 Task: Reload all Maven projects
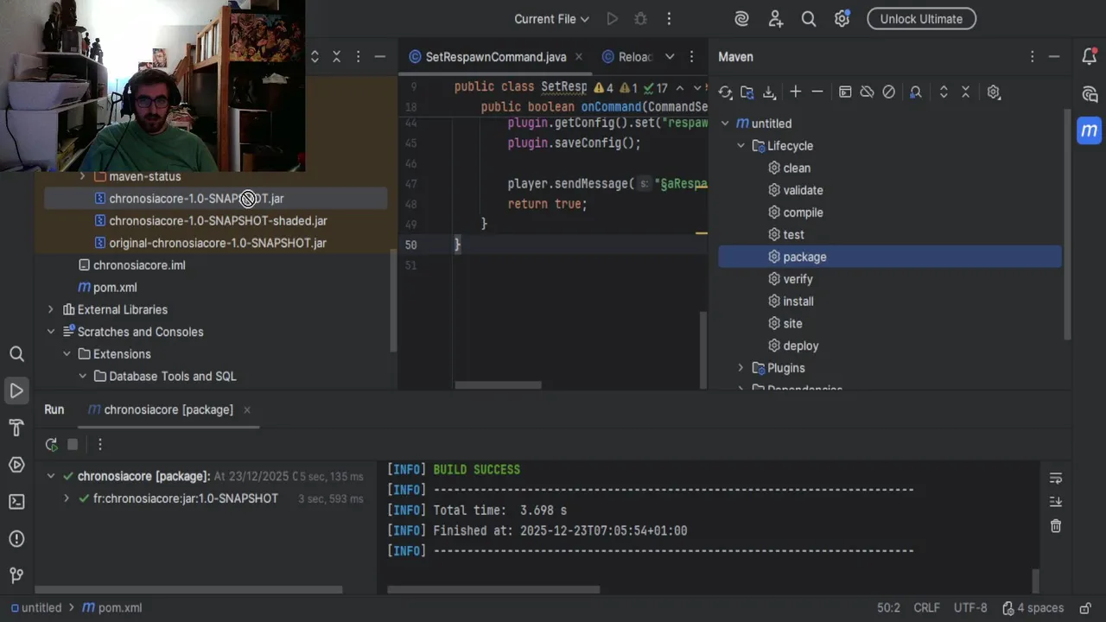pyautogui.click(x=725, y=92)
